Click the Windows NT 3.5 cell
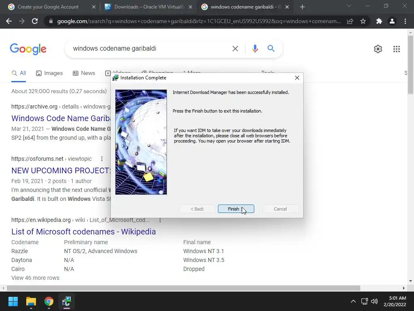Viewport: 414px width, 311px height. pyautogui.click(x=204, y=260)
